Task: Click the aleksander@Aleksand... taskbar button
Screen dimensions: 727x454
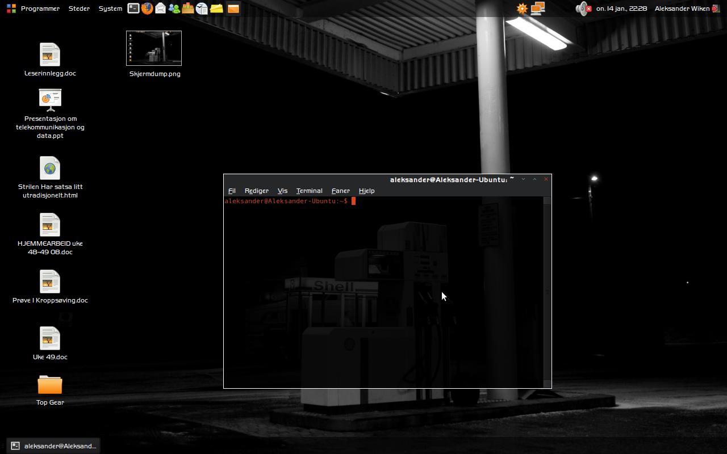Action: pos(54,446)
